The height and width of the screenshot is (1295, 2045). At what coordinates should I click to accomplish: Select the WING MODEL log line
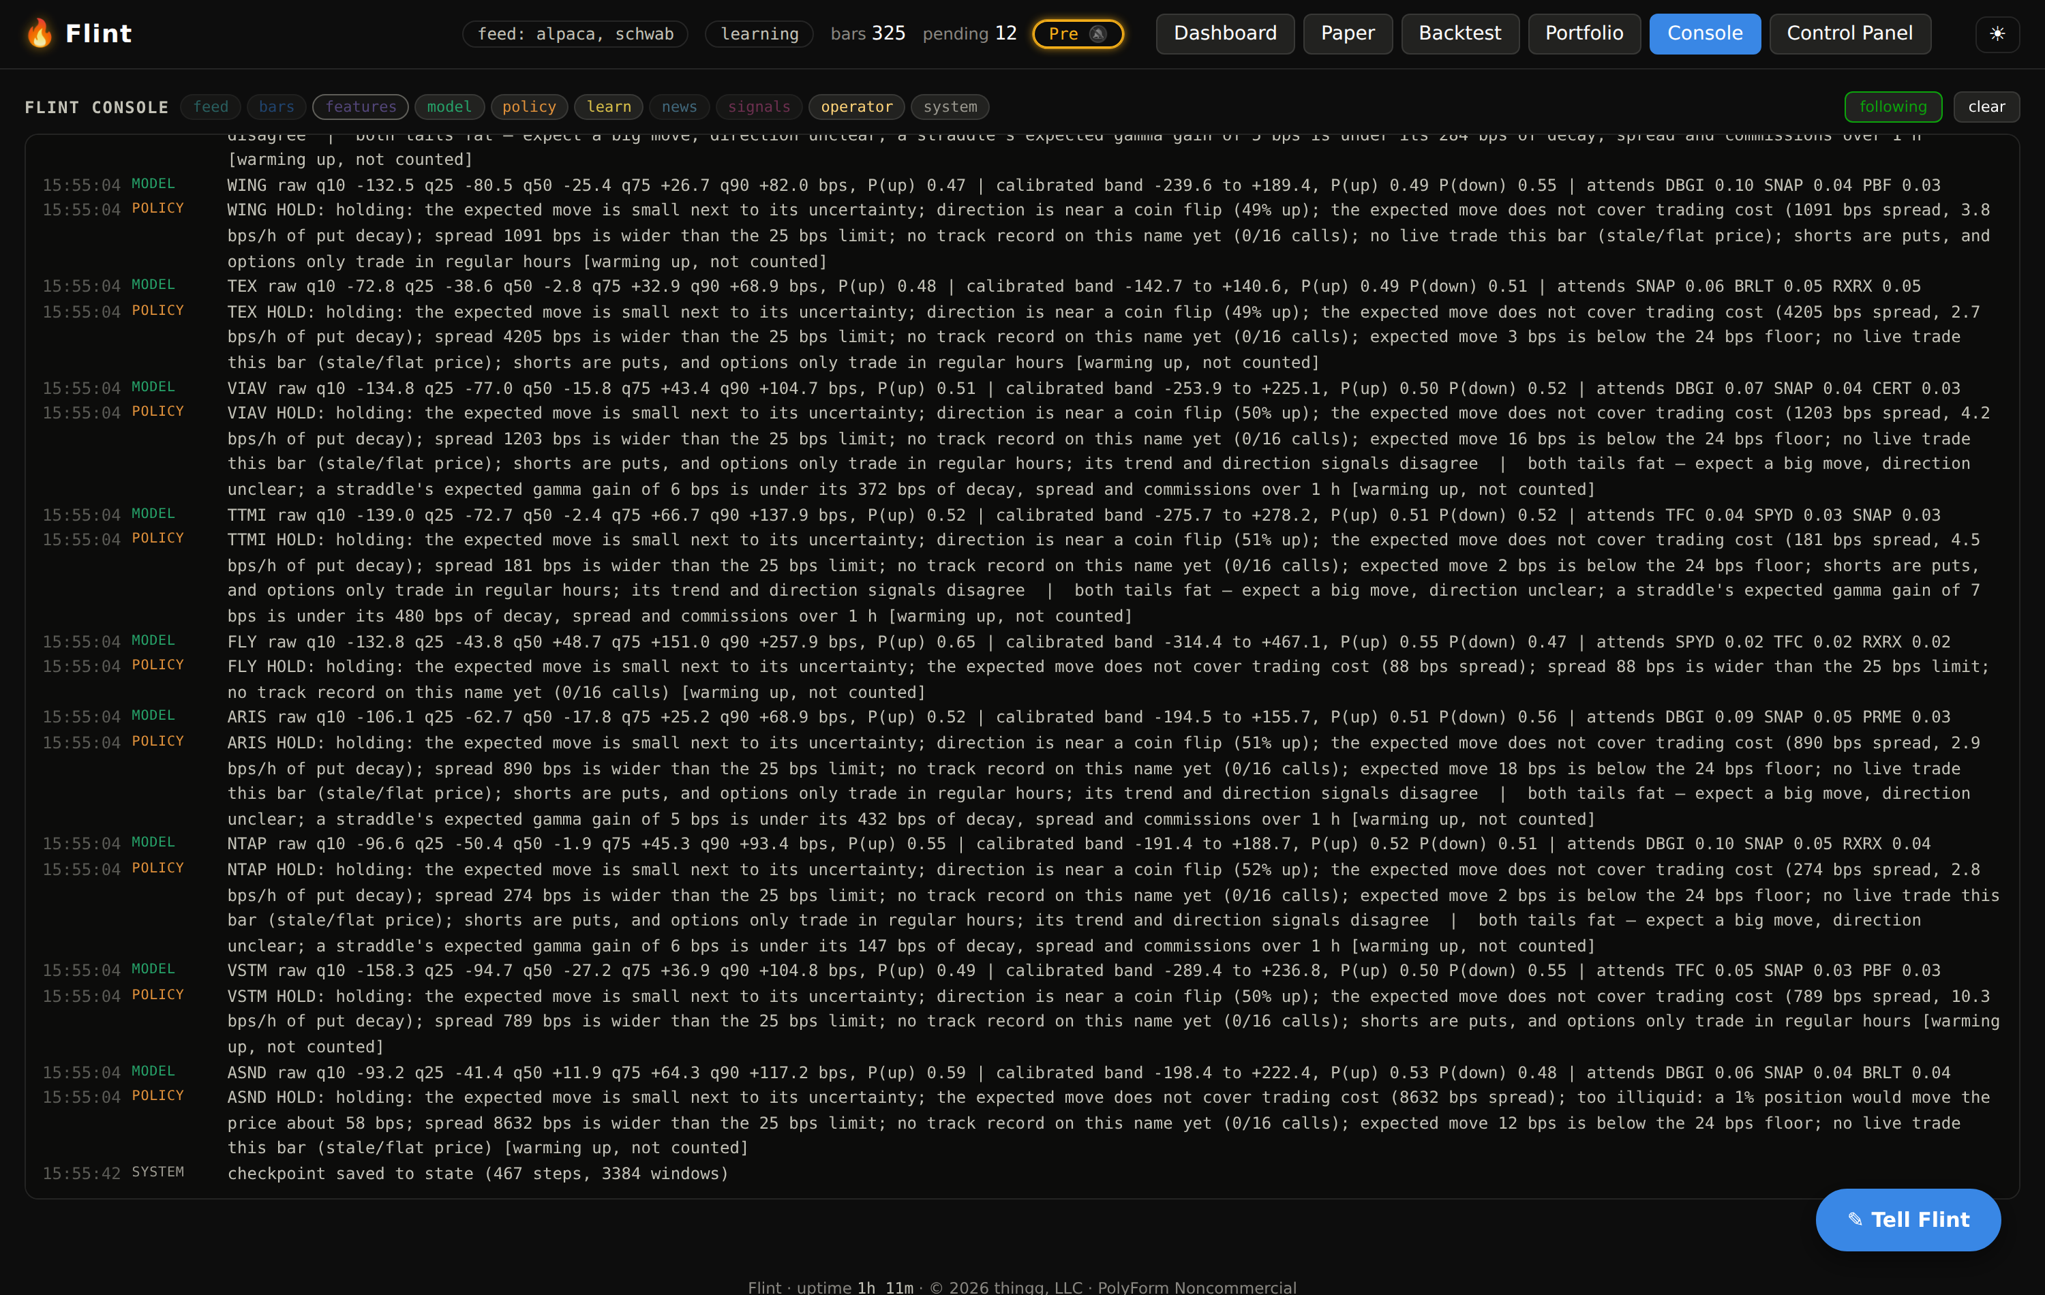point(1022,185)
